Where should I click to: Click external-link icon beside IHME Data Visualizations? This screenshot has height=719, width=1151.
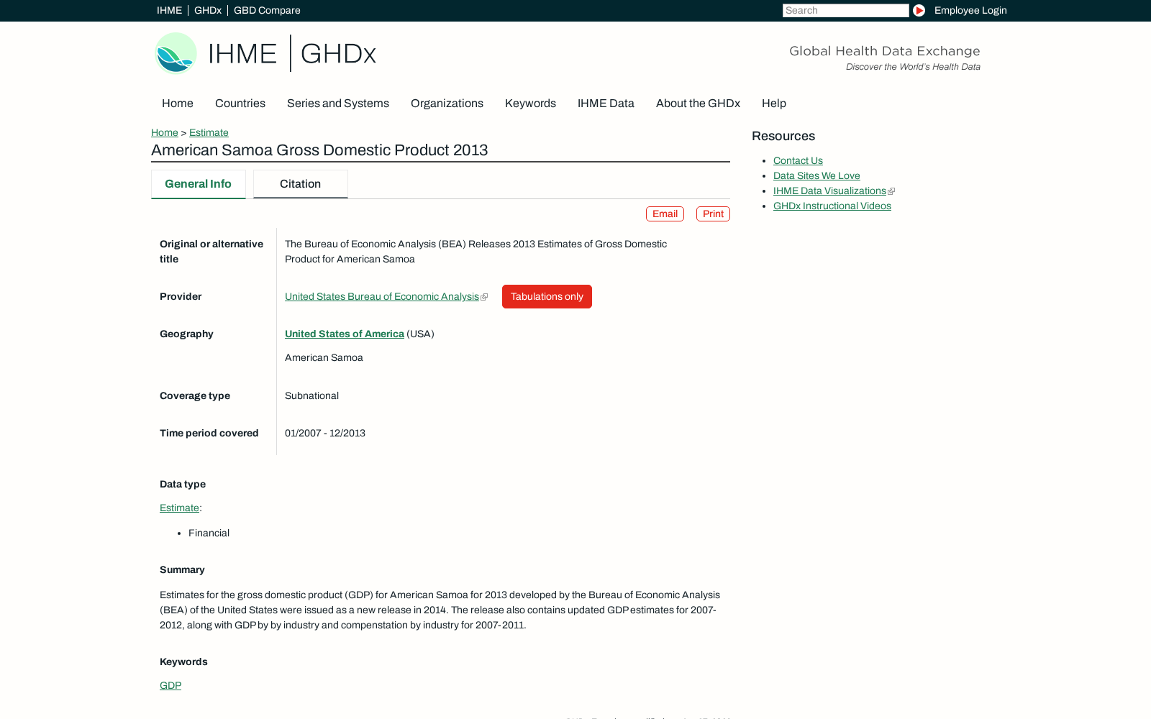(x=891, y=191)
